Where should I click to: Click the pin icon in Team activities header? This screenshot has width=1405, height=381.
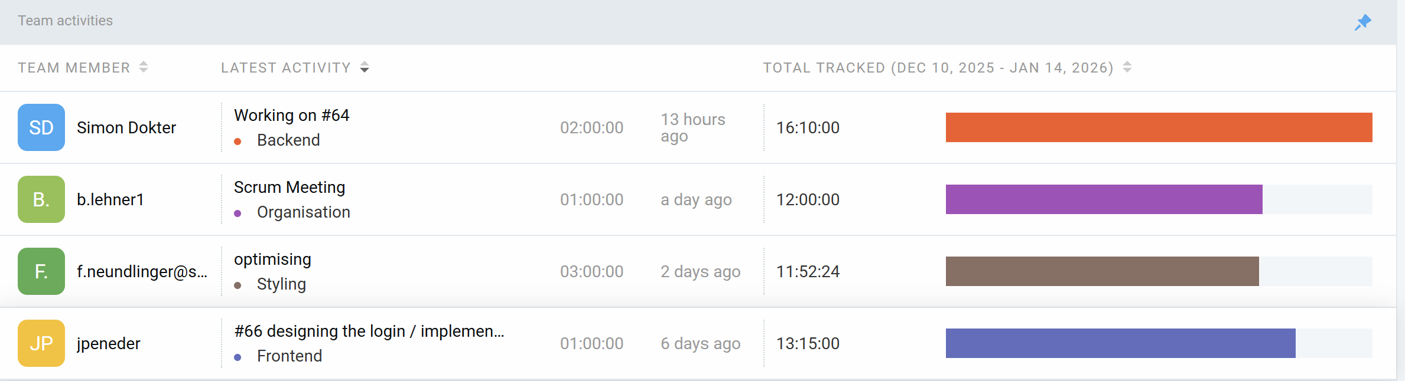[x=1362, y=22]
